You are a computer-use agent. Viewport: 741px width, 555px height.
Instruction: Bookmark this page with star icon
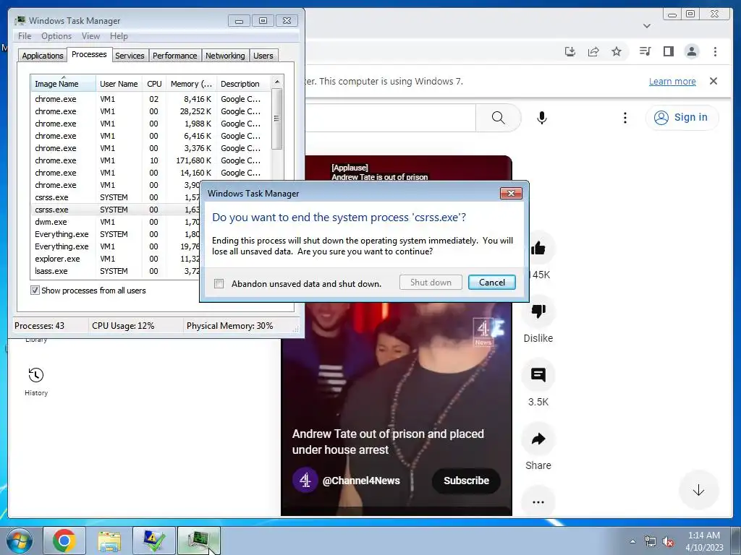pyautogui.click(x=617, y=51)
